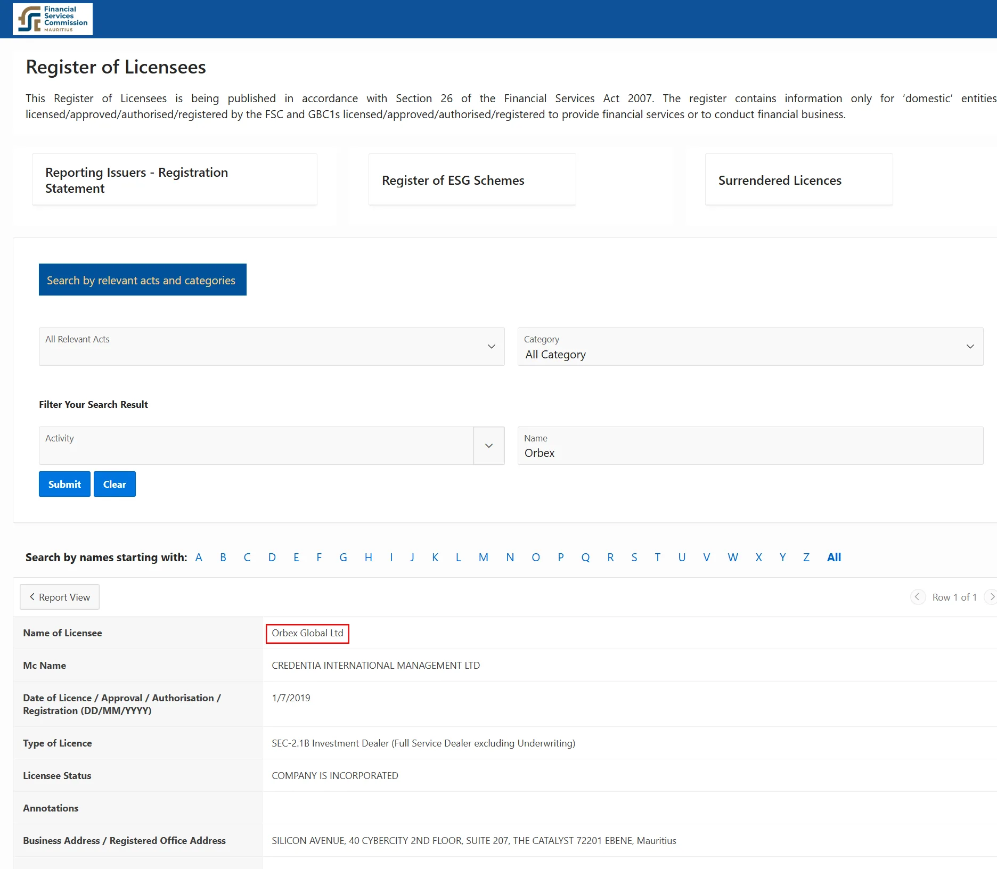Filter names starting with Z

click(806, 558)
